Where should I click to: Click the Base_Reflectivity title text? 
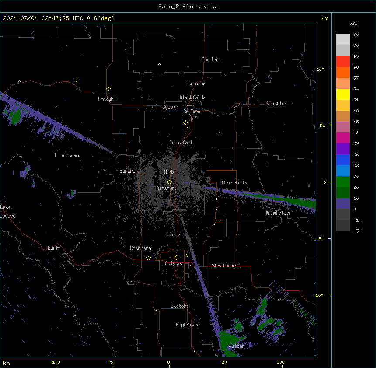[x=188, y=7]
